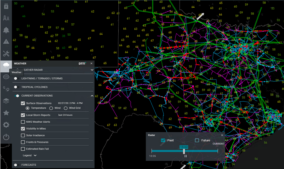This screenshot has width=284, height=169.
Task: Open the wrench and screwdriver tools icon
Action: [6, 54]
